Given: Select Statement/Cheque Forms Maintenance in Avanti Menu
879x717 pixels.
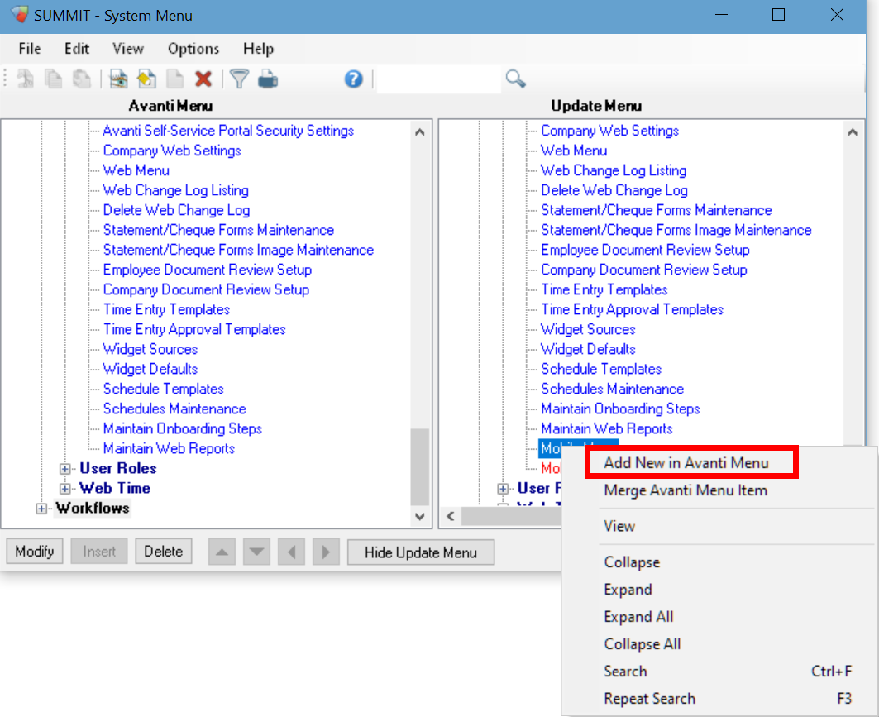Looking at the screenshot, I should tap(218, 231).
